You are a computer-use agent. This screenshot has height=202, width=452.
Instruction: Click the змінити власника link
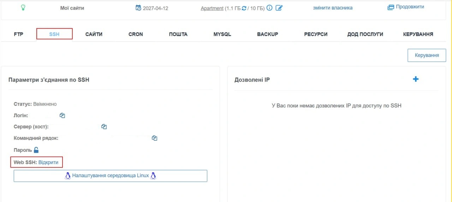coord(333,8)
